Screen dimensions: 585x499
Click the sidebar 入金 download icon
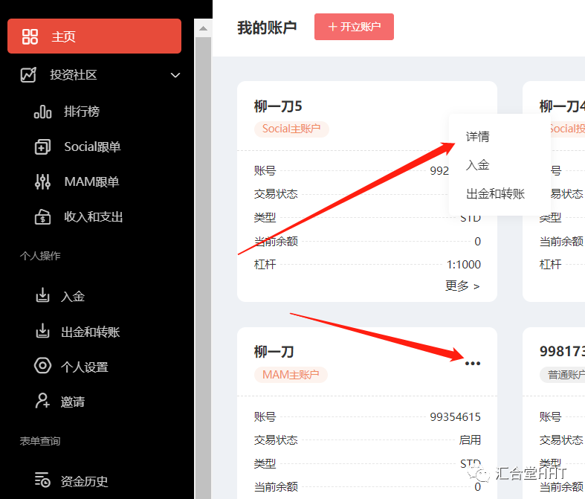click(x=42, y=294)
